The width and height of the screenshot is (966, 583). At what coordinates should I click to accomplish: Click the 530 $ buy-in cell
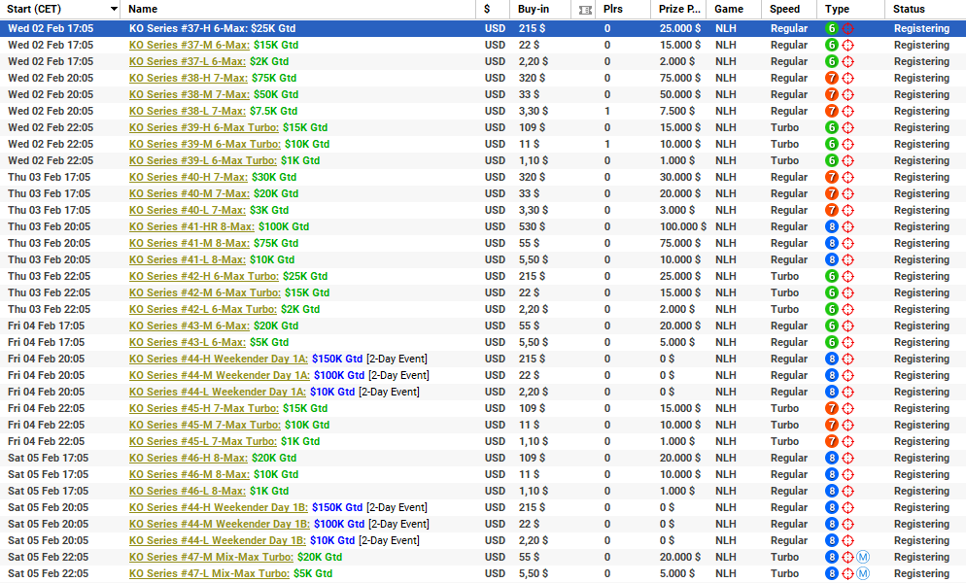pos(532,226)
